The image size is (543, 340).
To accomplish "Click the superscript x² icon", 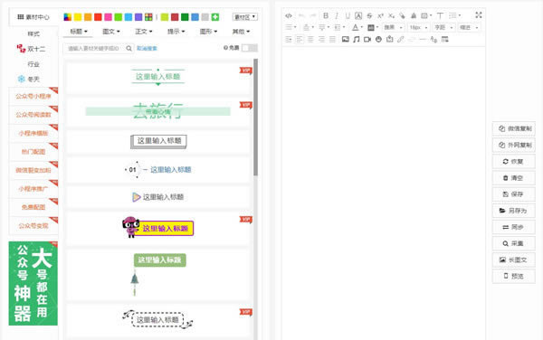I will coord(380,15).
